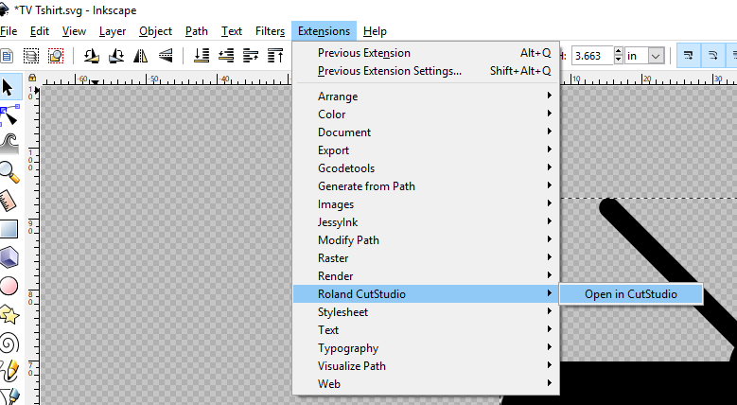Select the Selector arrow tool
The height and width of the screenshot is (405, 737).
click(8, 87)
